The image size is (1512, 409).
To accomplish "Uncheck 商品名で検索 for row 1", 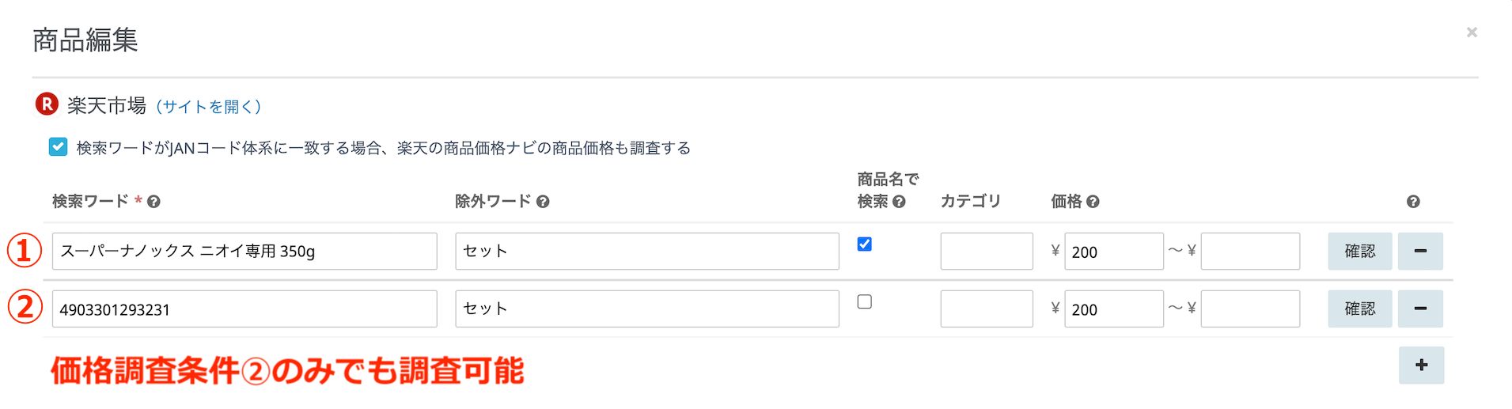I will tap(865, 244).
